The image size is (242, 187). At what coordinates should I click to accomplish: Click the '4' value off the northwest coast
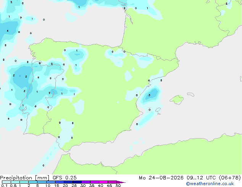(8, 31)
